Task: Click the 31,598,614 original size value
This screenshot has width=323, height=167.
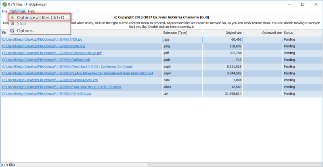Action: pyautogui.click(x=233, y=94)
